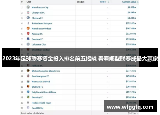
Task: Click the $952.47m value for Tottenham
Action: [131, 23]
